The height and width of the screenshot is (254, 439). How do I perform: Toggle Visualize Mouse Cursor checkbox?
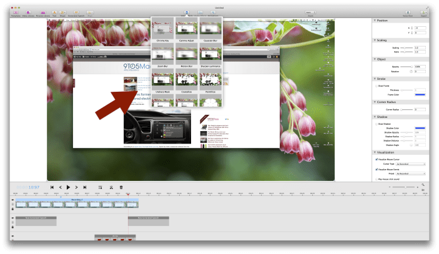click(375, 159)
